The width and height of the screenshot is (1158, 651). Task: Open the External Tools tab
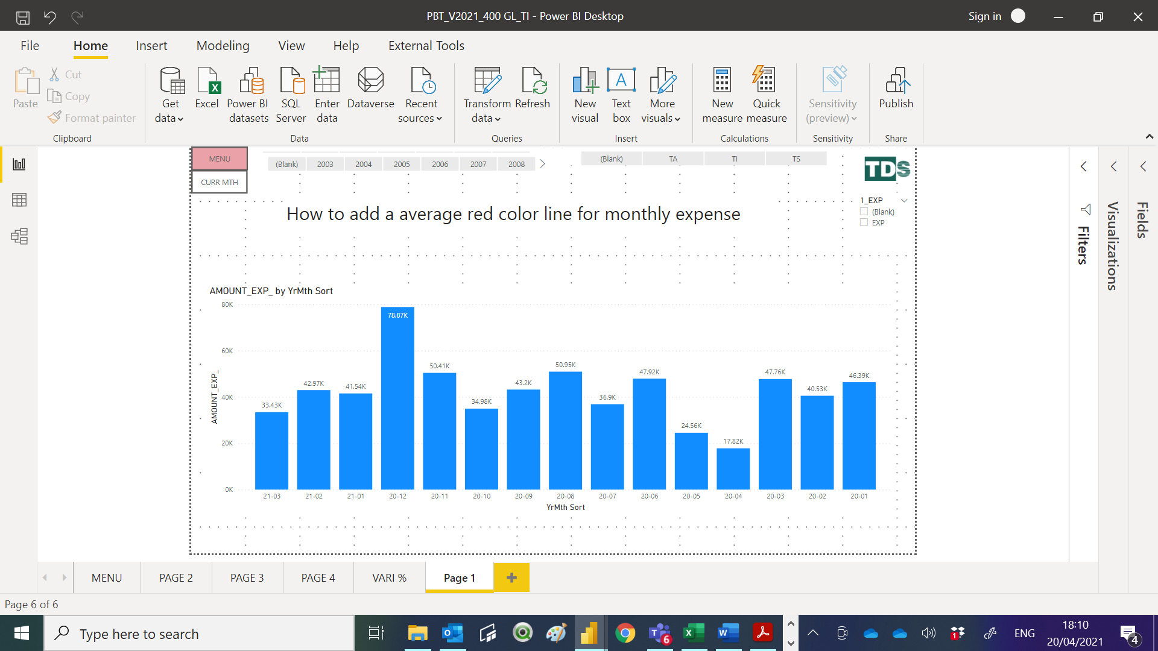coord(426,46)
